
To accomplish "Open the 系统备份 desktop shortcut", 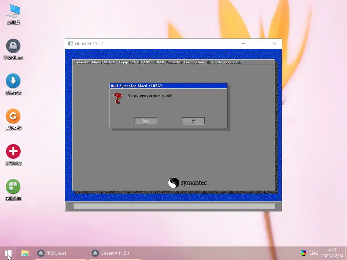I will pyautogui.click(x=13, y=120).
